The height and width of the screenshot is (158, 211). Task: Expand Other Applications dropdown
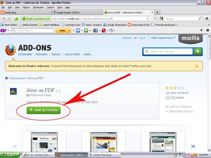click(x=164, y=38)
